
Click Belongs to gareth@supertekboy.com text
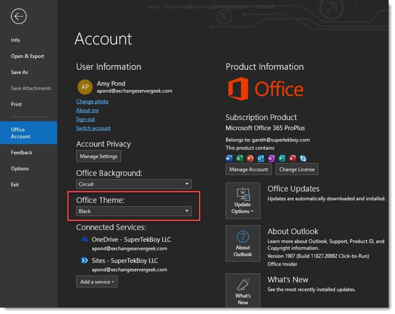coord(268,140)
